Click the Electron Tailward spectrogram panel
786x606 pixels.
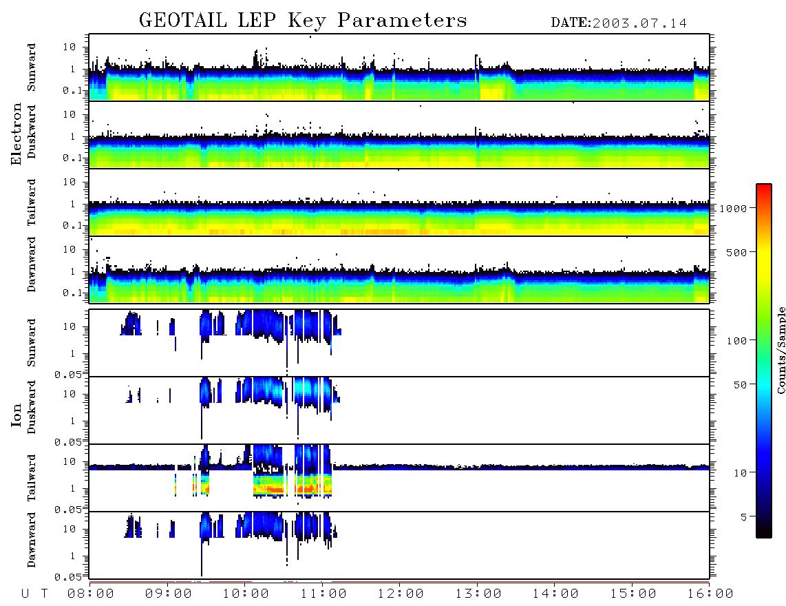(399, 202)
